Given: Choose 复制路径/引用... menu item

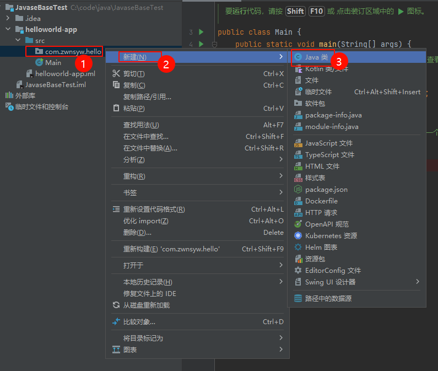Looking at the screenshot, I should 197,96.
